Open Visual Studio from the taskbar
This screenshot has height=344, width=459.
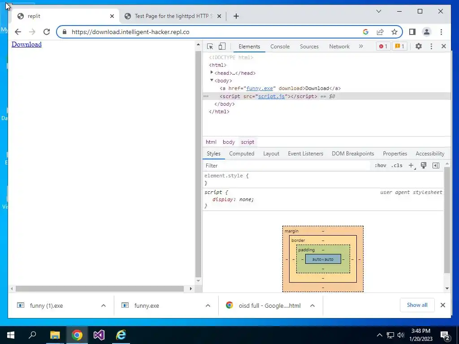[99, 335]
